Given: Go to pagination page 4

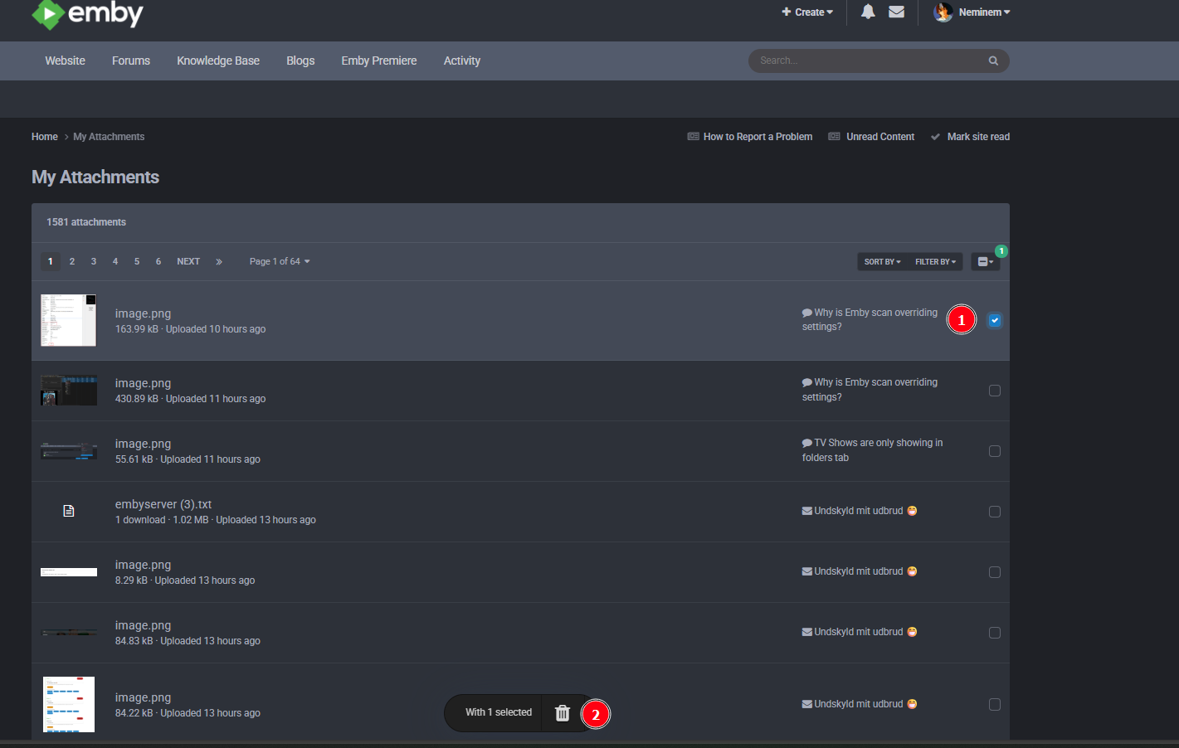Looking at the screenshot, I should 115,261.
